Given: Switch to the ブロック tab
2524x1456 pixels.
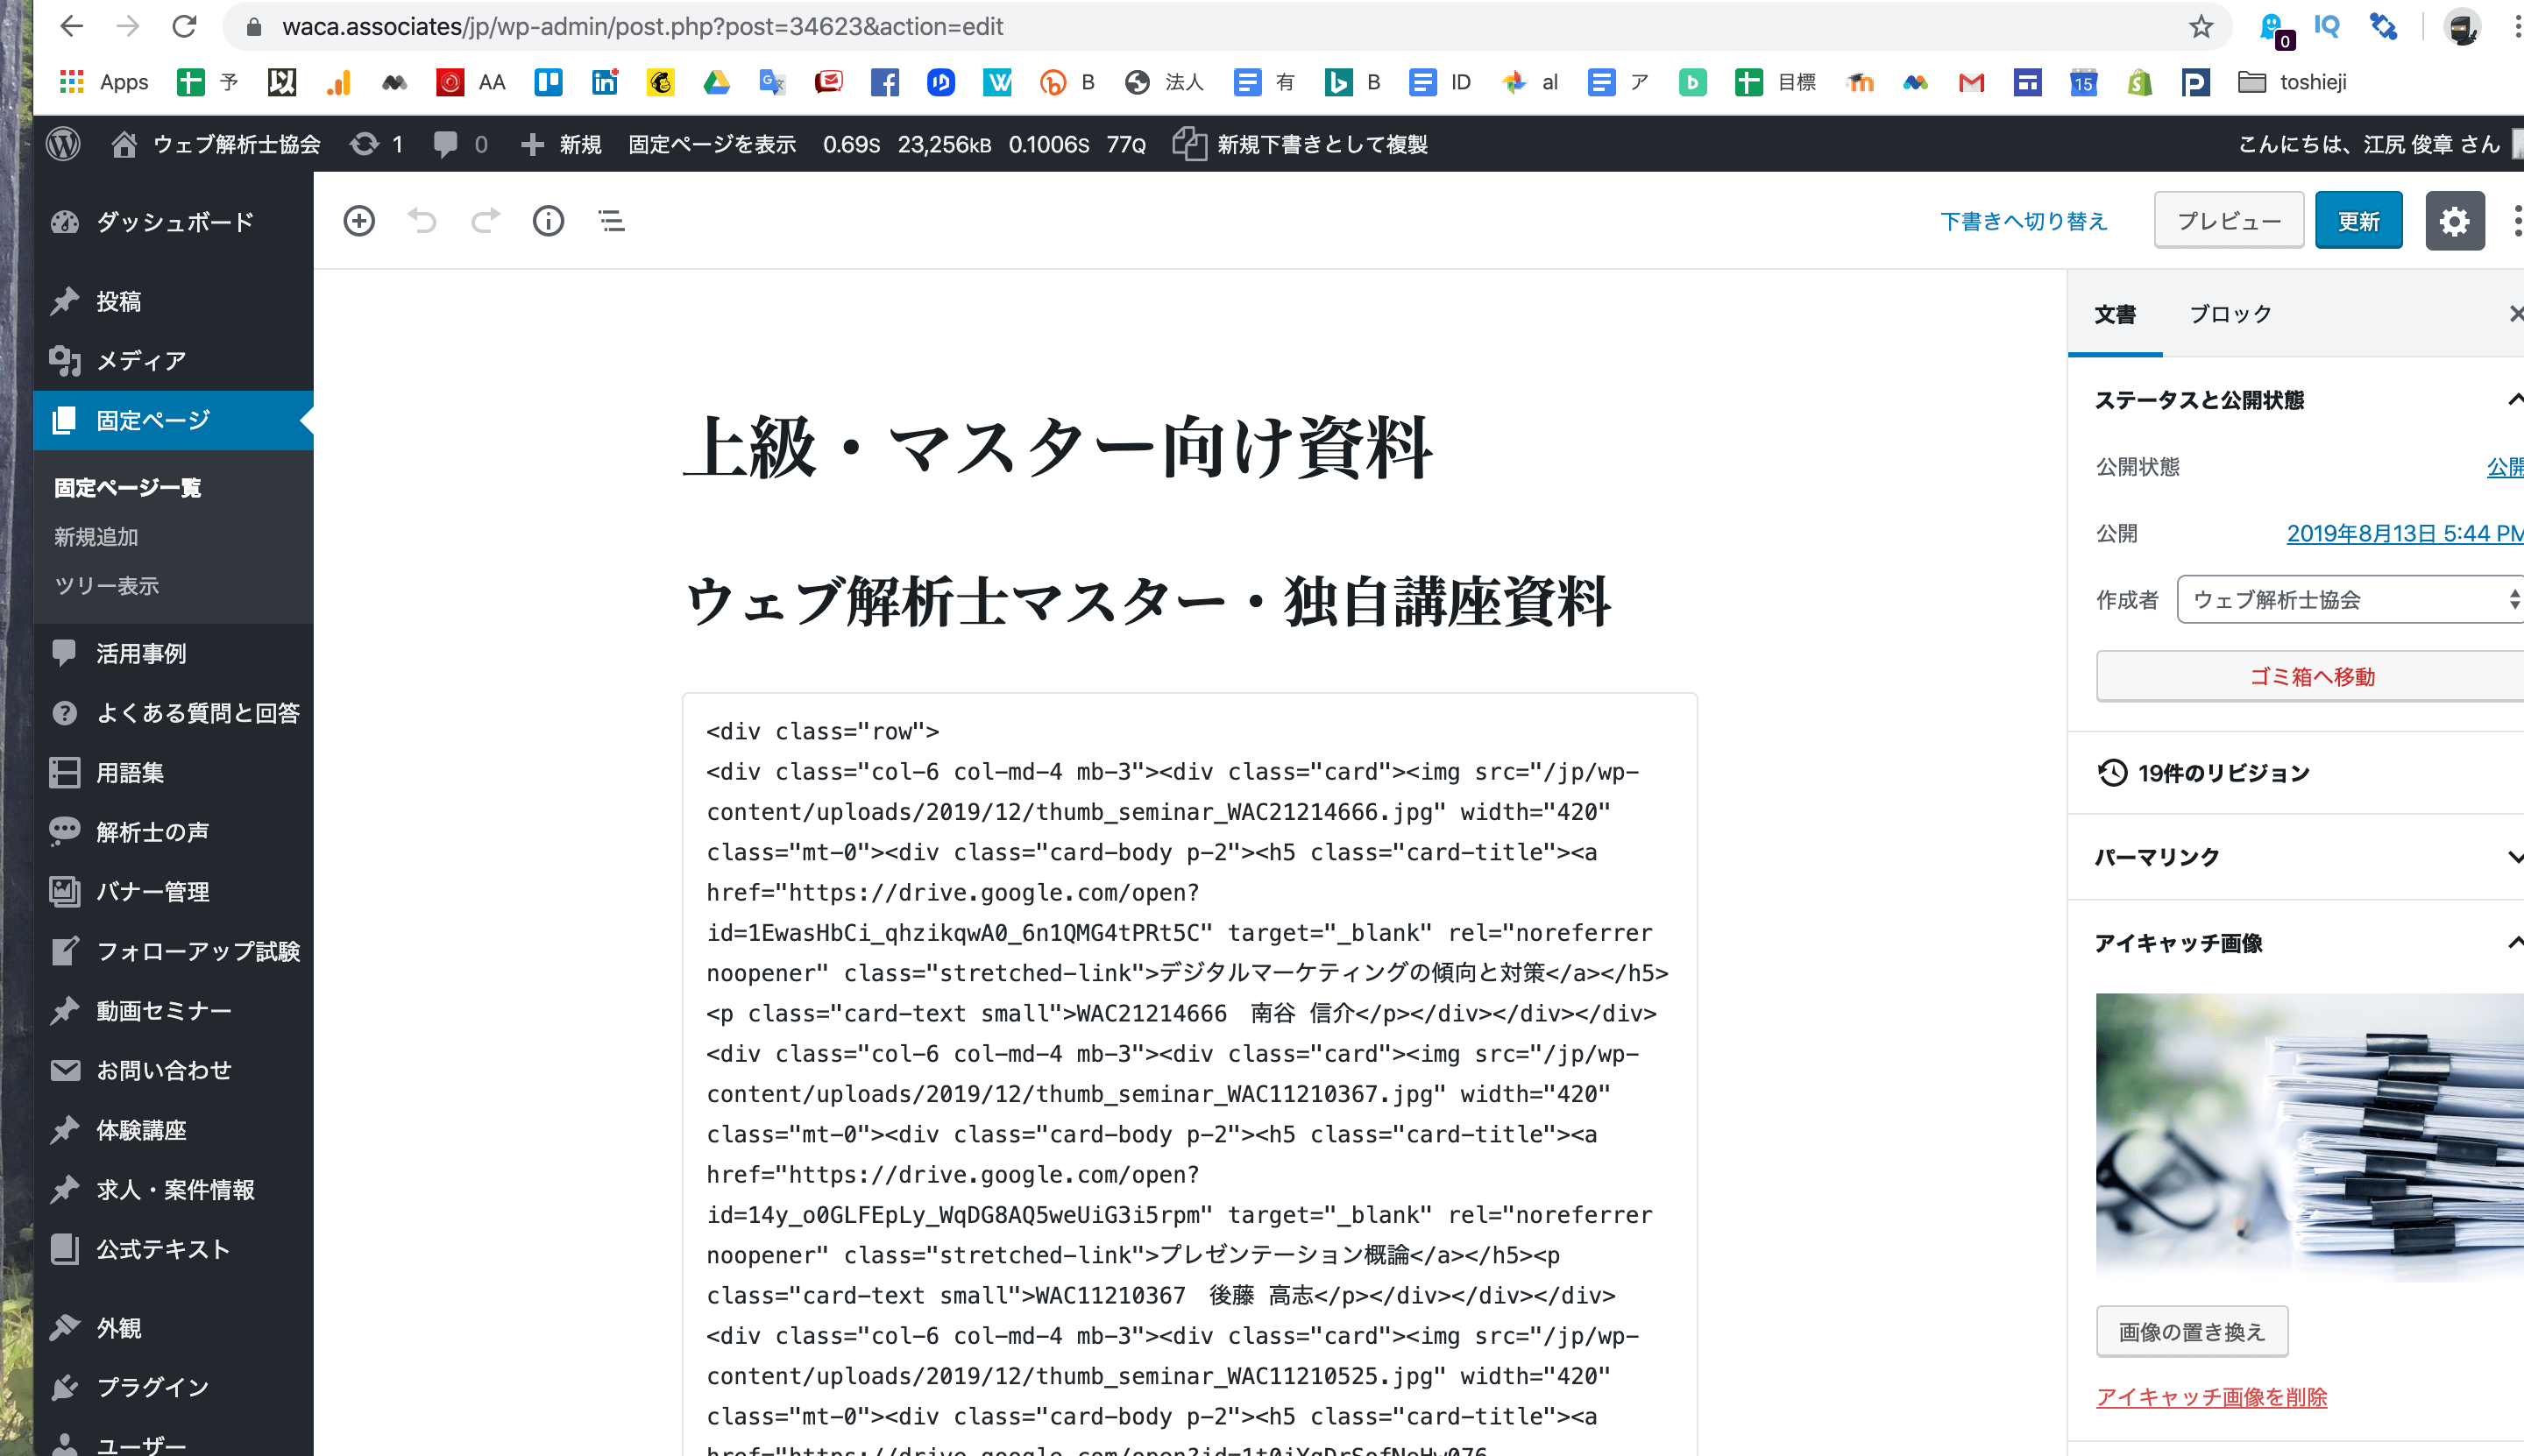Looking at the screenshot, I should (2230, 314).
